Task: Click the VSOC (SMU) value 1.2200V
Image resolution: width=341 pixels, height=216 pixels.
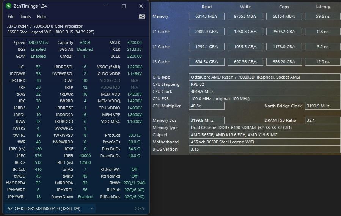Action: click(134, 67)
